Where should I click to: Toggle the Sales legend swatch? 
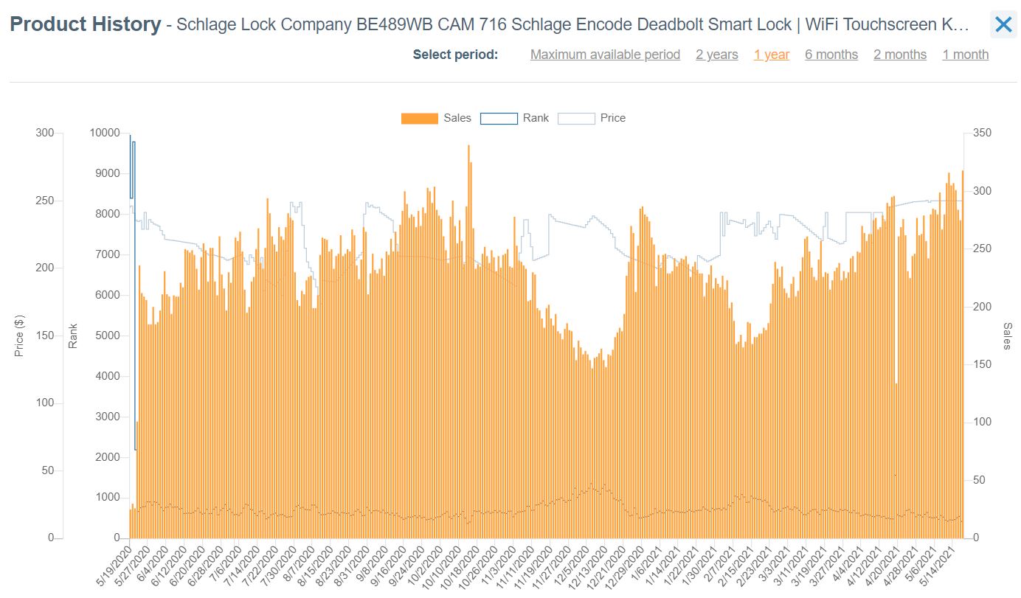pyautogui.click(x=420, y=118)
